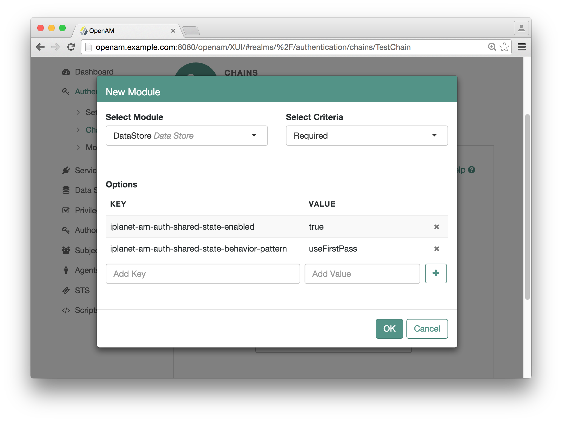Cancel the New Module dialog
562x422 pixels.
coord(427,329)
